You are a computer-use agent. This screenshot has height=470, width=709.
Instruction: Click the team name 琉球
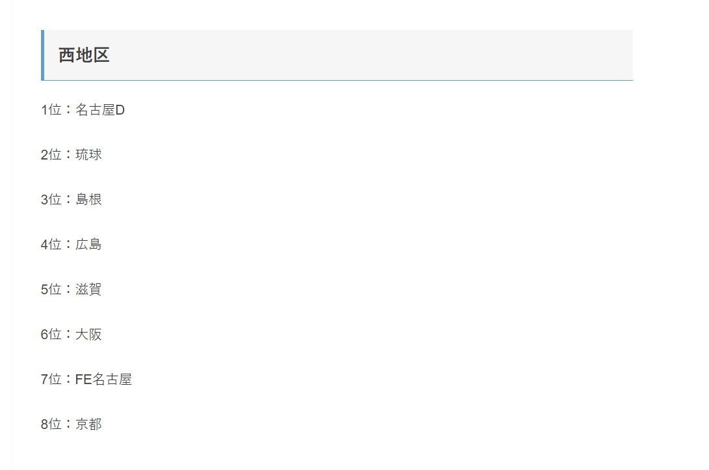click(x=88, y=155)
